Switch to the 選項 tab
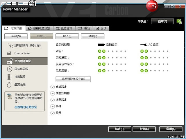Screen dimensions: 186x139 [x=101, y=28]
